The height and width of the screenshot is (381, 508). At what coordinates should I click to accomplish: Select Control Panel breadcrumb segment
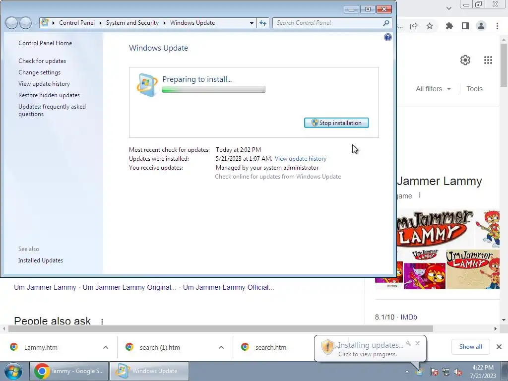[x=77, y=23]
